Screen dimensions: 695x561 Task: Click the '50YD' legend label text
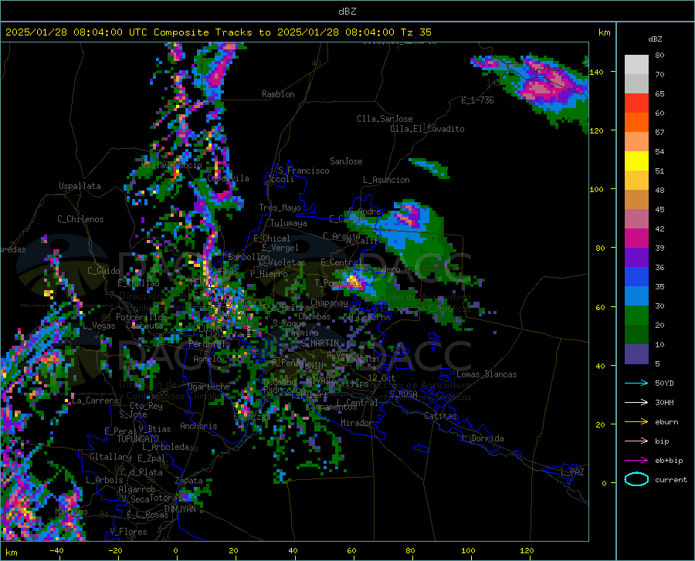tap(664, 383)
